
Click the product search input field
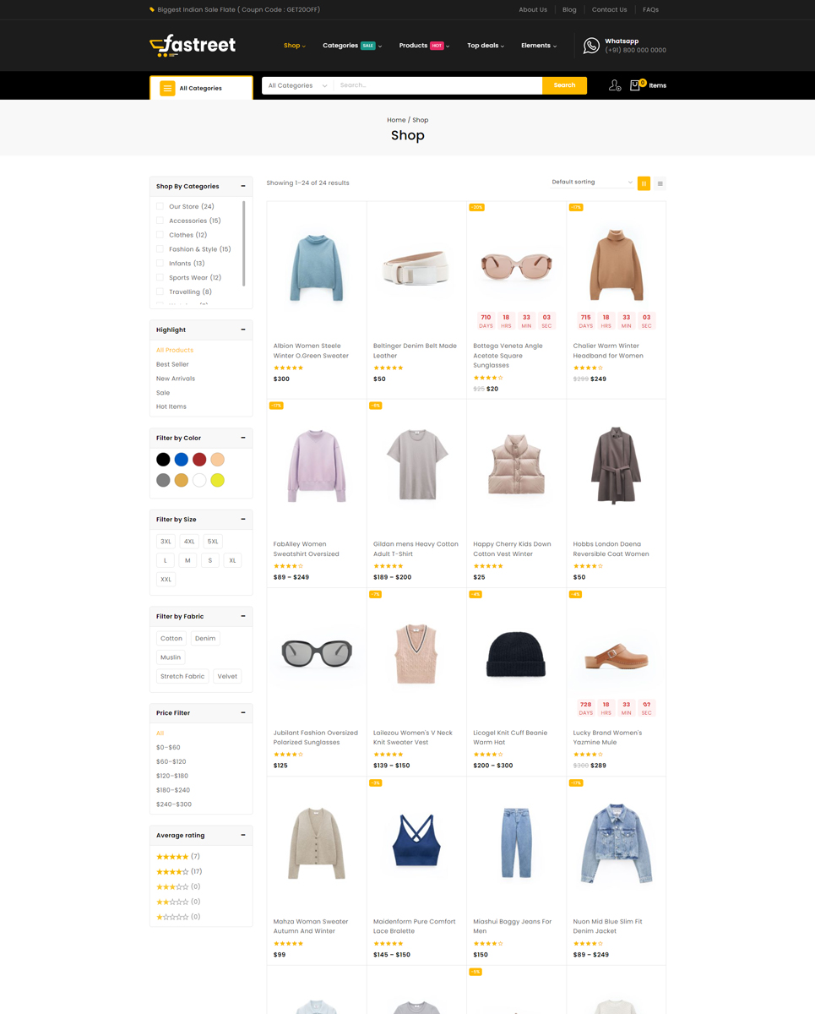(437, 85)
